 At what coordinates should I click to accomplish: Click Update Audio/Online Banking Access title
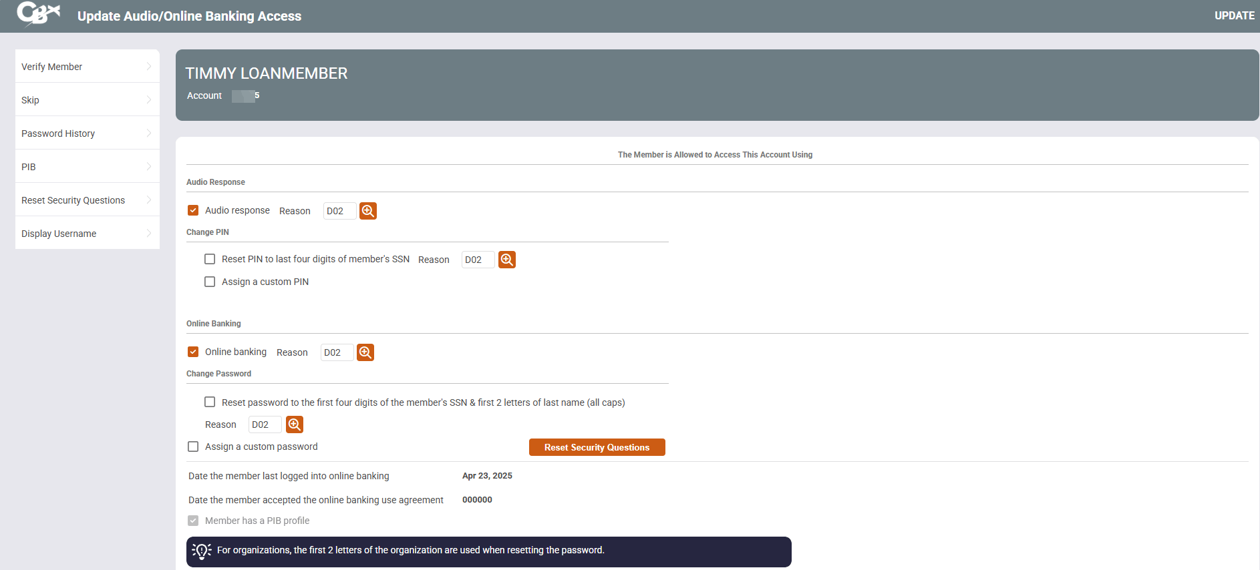pos(190,16)
